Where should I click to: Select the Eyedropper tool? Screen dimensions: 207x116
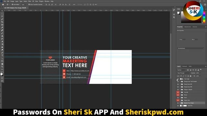[2, 27]
